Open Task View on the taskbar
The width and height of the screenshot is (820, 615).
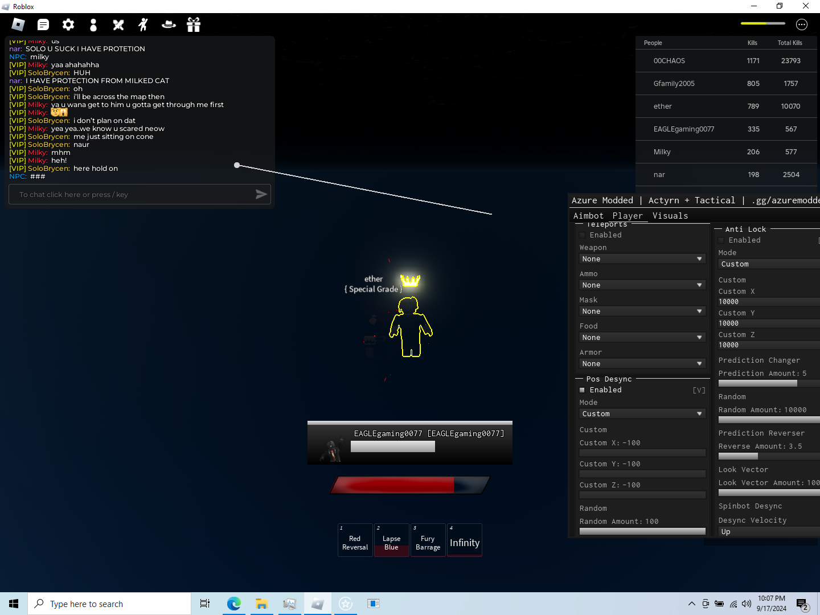205,604
